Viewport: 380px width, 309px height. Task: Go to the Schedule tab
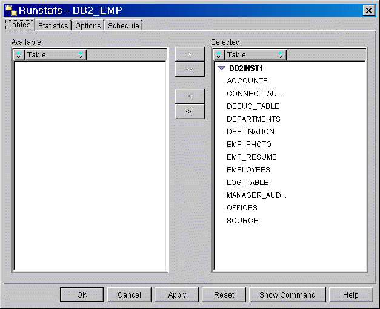[124, 25]
